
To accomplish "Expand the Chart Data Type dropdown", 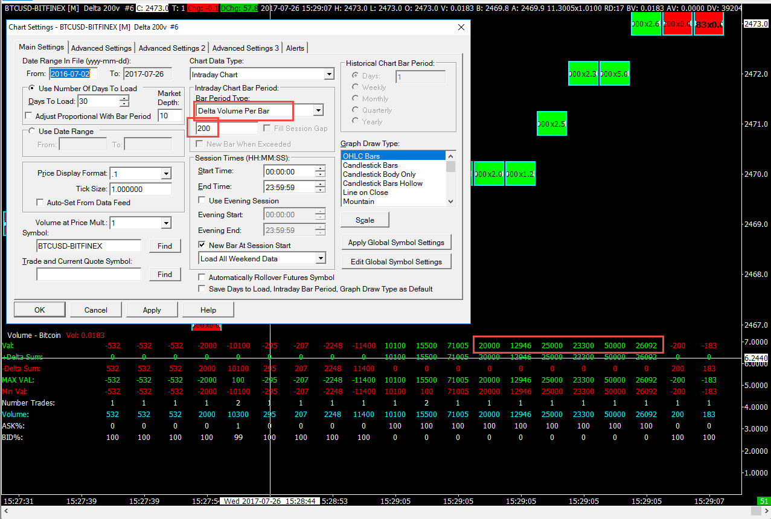I will pyautogui.click(x=328, y=75).
